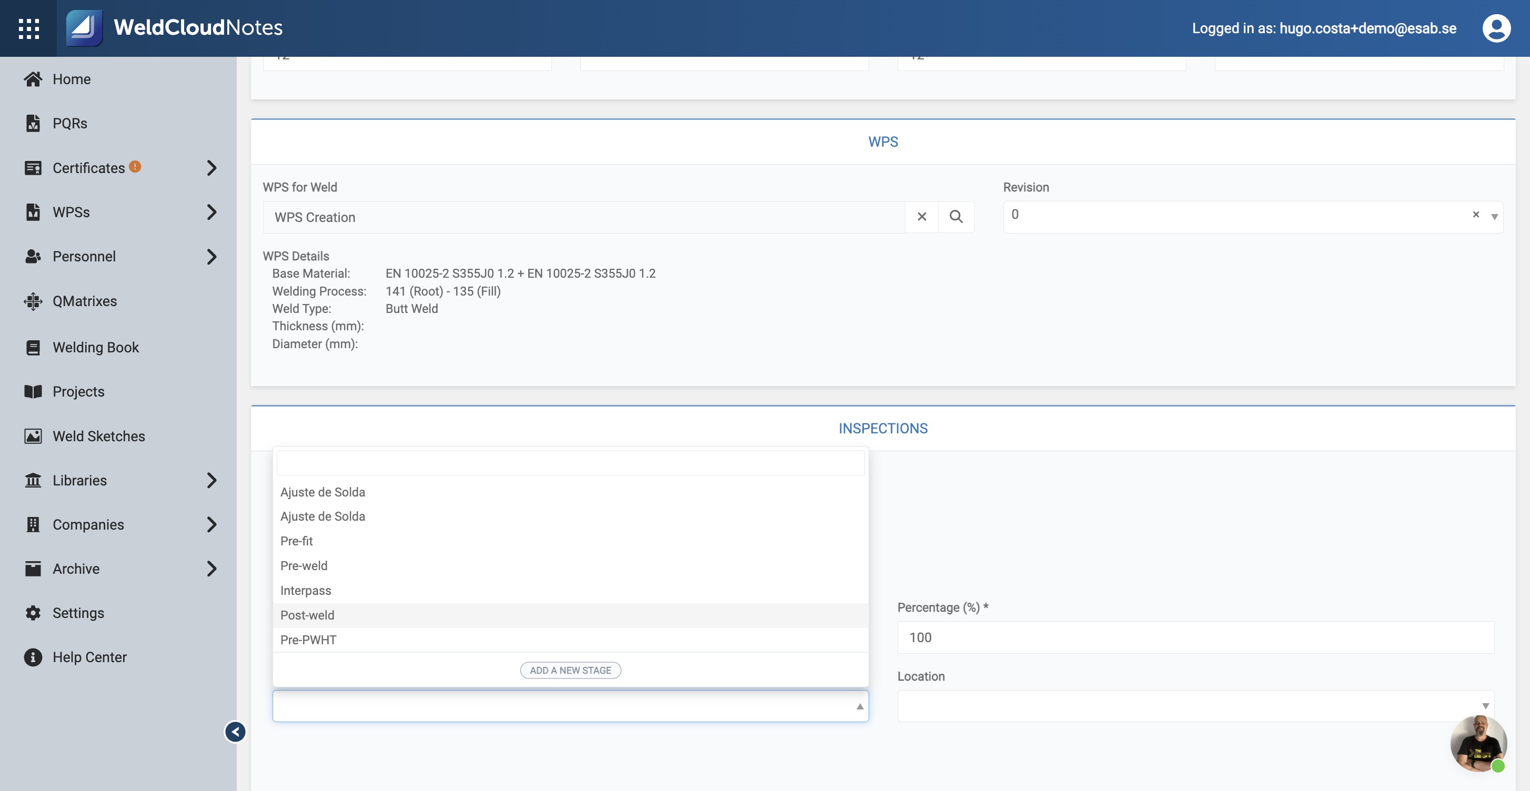This screenshot has height=791, width=1530.
Task: Choose the Pre-PWHT stage option
Action: [570, 640]
